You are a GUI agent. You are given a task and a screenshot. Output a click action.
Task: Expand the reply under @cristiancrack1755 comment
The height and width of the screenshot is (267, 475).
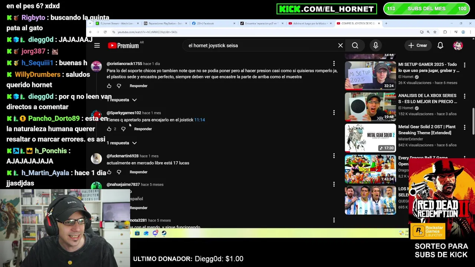122,100
